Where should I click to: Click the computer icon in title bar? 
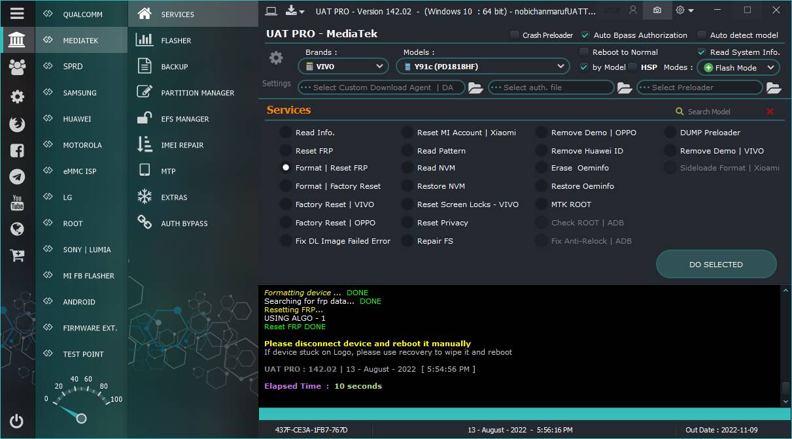pos(271,10)
